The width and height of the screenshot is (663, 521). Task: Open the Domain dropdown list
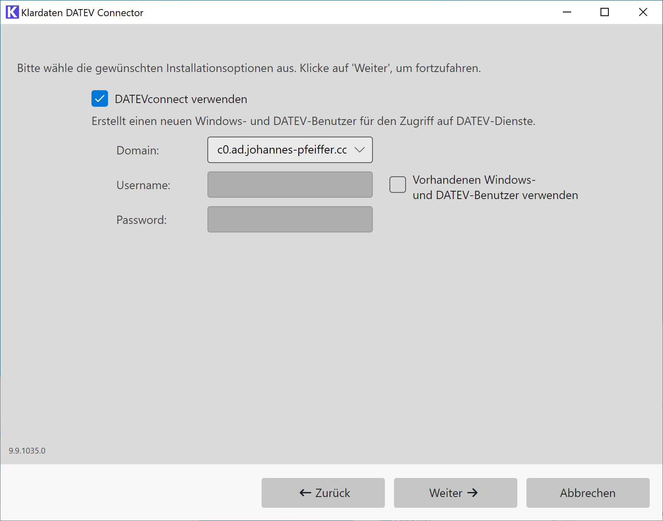tap(290, 150)
